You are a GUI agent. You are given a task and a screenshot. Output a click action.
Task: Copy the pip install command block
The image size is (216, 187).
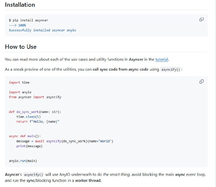pos(201,19)
